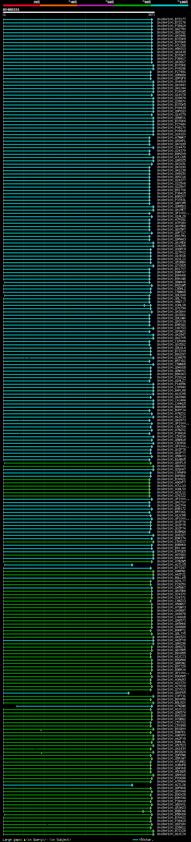Open UniRef100_P29250 label
Screen dimensions: 191x842
[171, 584]
